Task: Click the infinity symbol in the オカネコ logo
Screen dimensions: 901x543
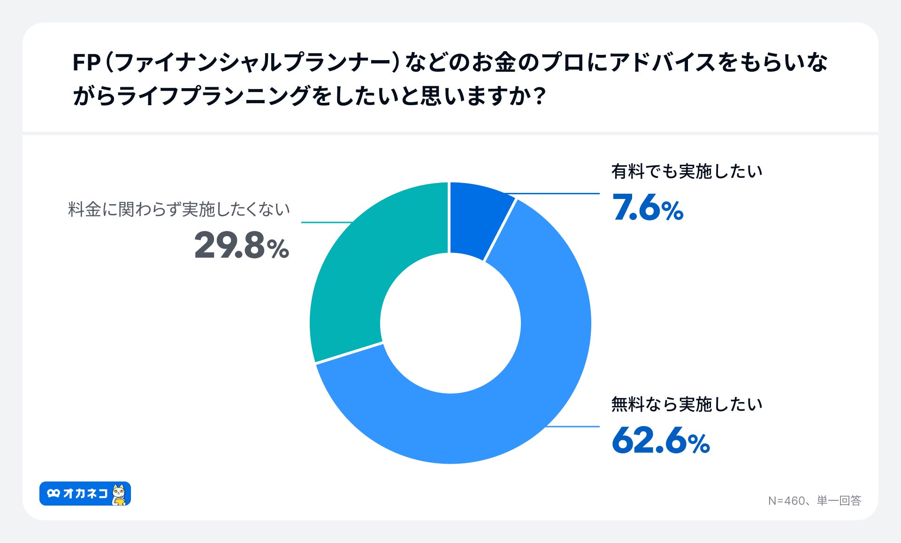Action: tap(53, 494)
